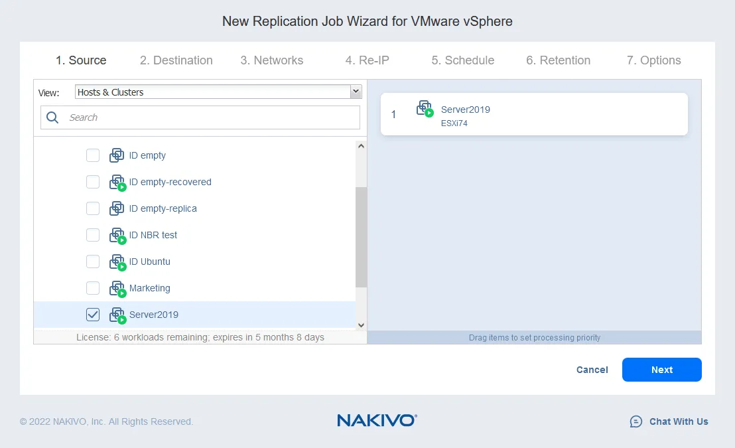Screen dimensions: 735x448
Task: Click the VM icon next to ID NBR test
Action: pyautogui.click(x=117, y=234)
